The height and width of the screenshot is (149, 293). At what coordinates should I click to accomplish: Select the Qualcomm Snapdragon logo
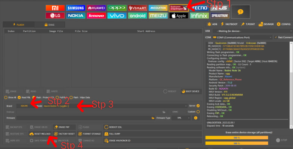(x=179, y=8)
